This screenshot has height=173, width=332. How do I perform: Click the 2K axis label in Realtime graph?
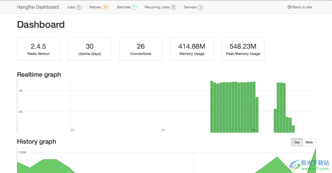(21, 112)
